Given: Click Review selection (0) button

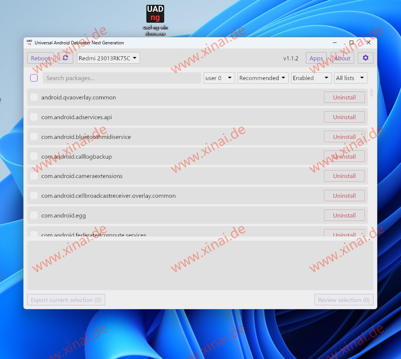Looking at the screenshot, I should pyautogui.click(x=344, y=300).
